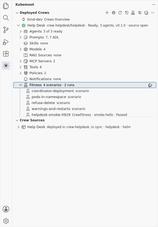Expand the Policies node chevron

coord(21,73)
